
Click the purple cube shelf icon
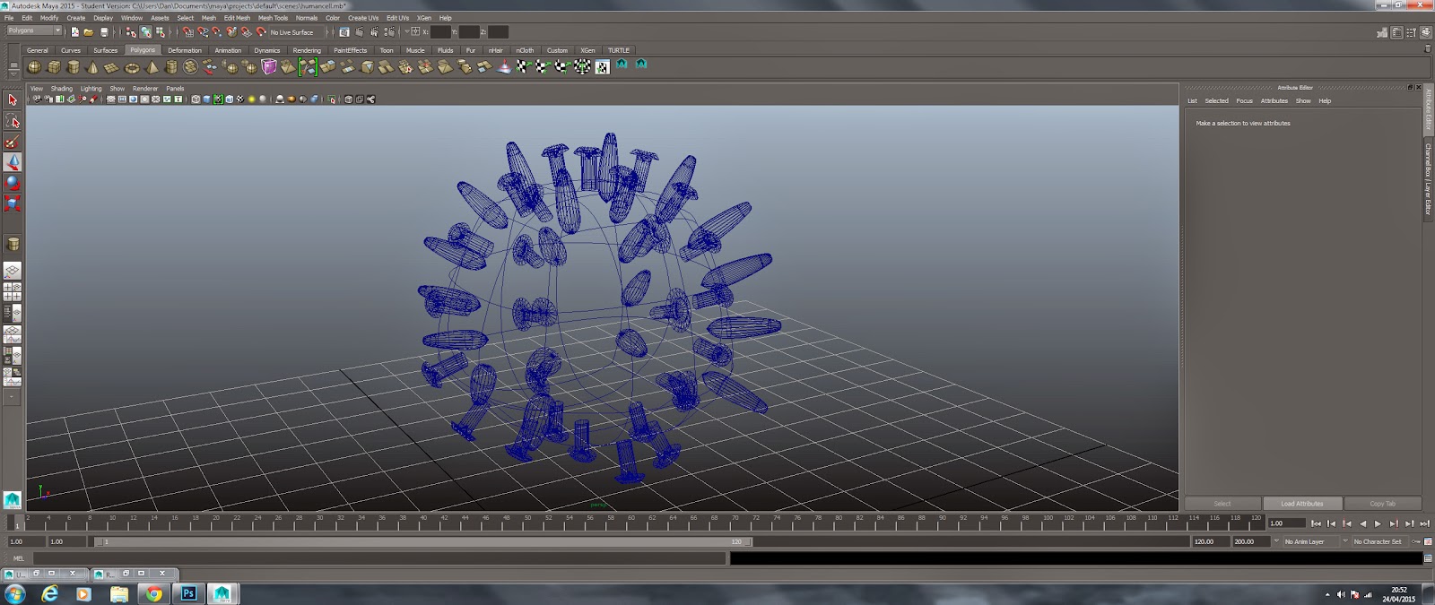tap(269, 67)
